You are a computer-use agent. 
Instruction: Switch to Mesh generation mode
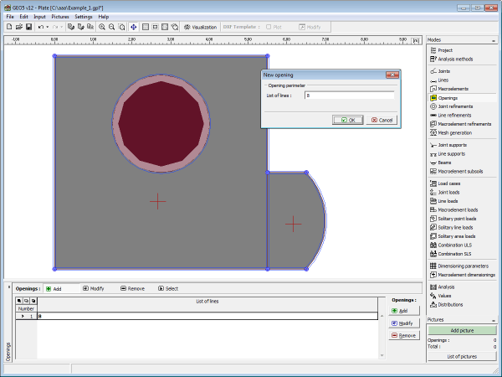(x=454, y=132)
